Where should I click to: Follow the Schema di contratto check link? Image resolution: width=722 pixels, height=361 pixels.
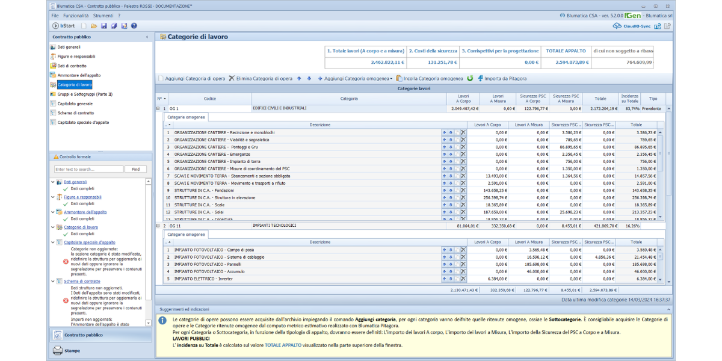tap(82, 281)
